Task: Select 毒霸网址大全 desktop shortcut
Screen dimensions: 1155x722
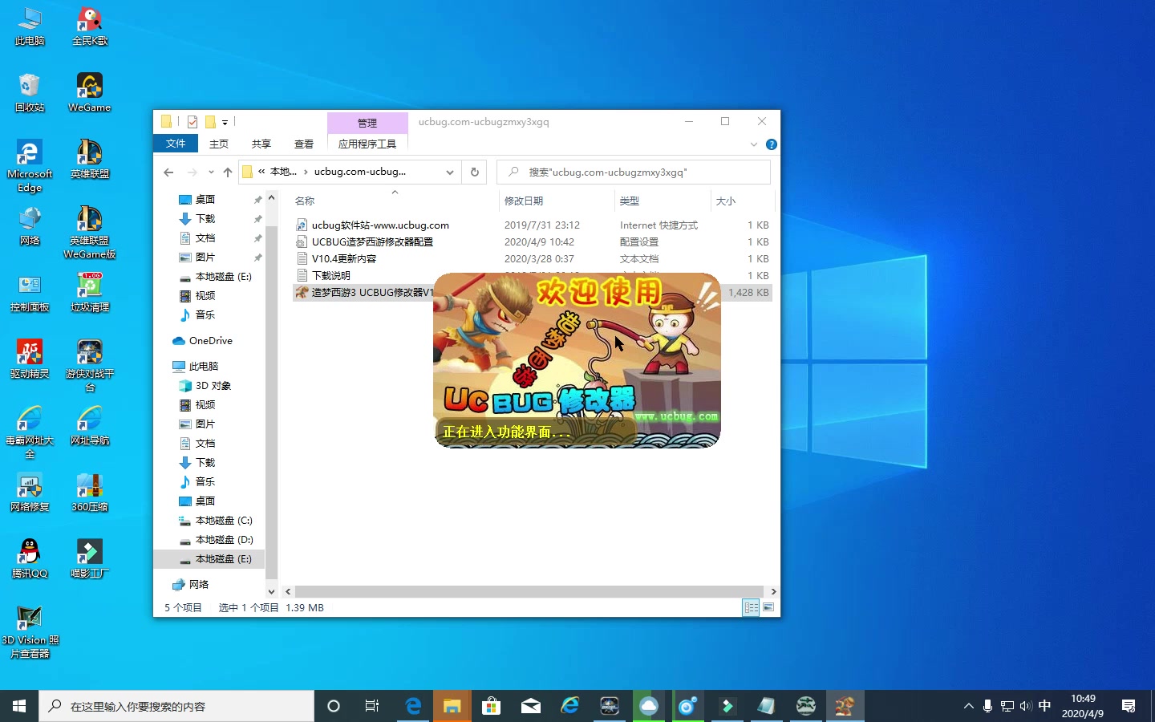Action: pyautogui.click(x=30, y=432)
